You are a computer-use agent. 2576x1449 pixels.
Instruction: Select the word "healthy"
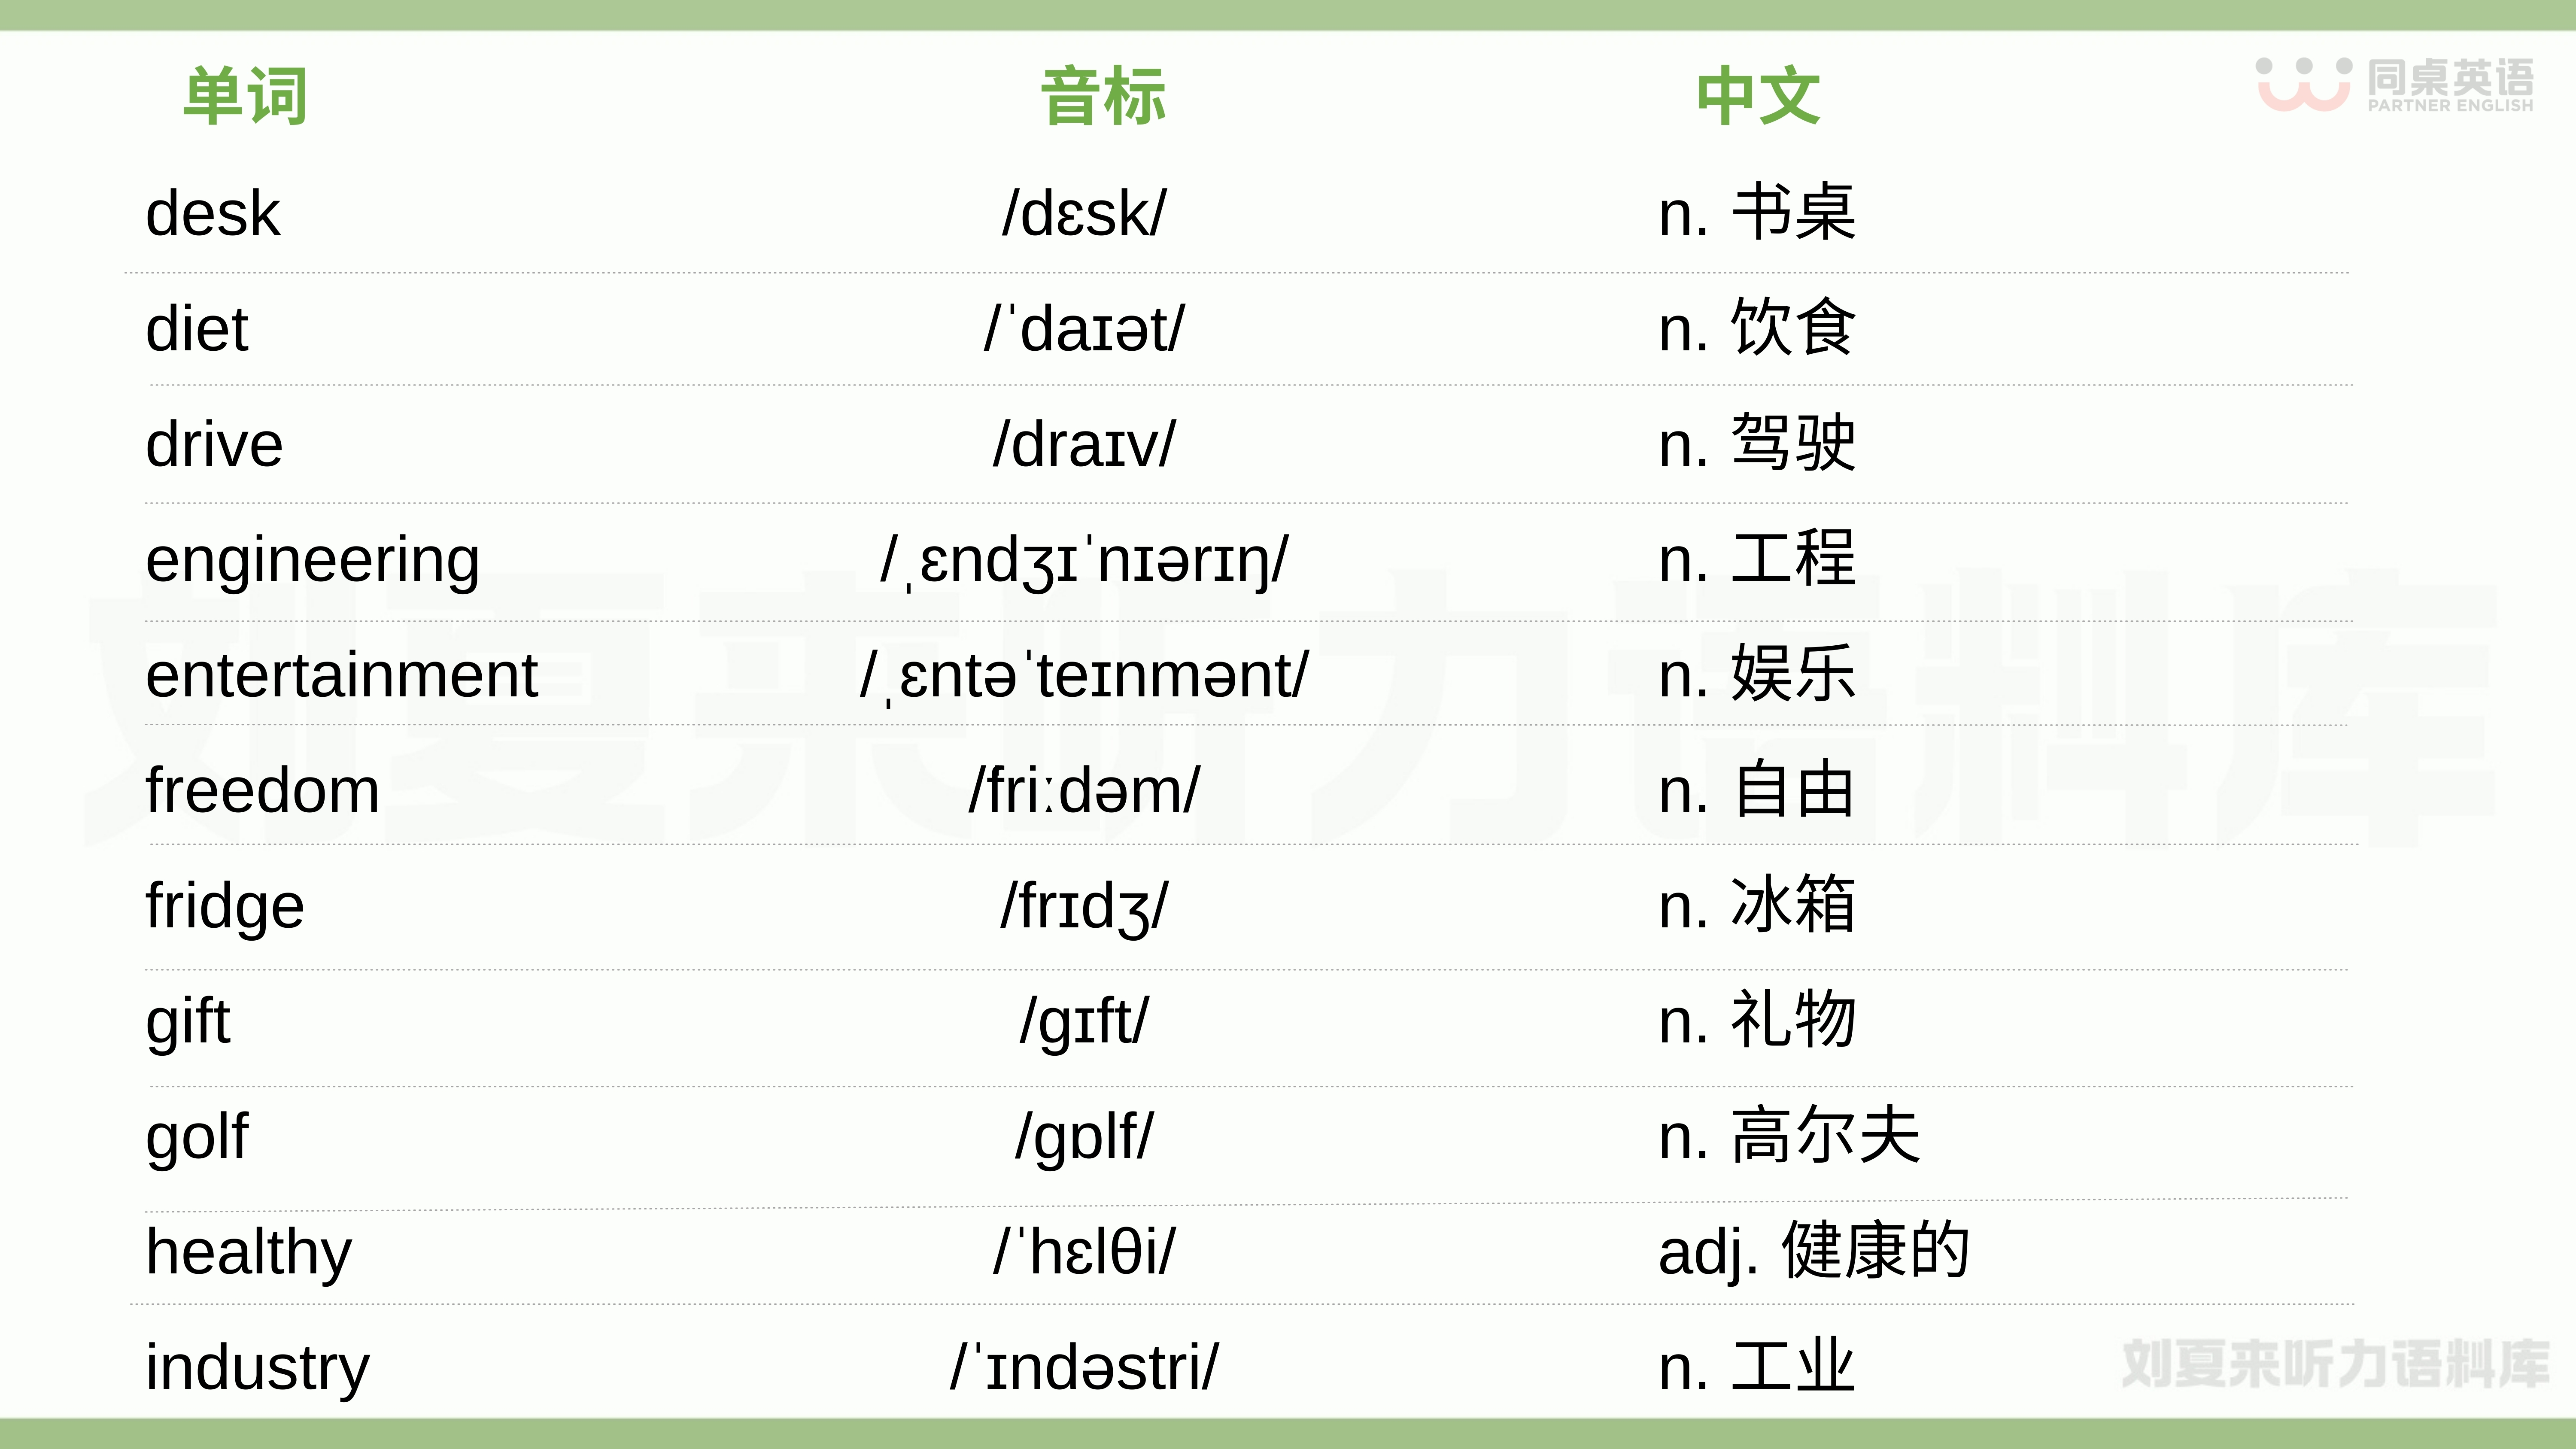pyautogui.click(x=249, y=1252)
